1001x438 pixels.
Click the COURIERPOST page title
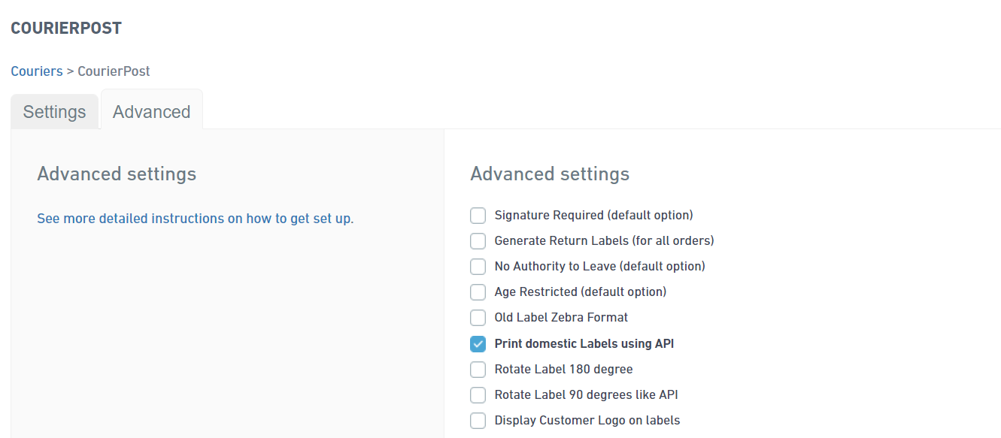coord(66,29)
